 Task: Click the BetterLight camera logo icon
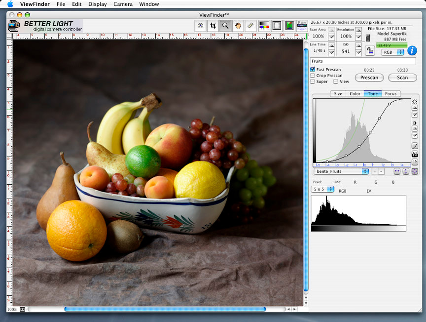point(14,26)
